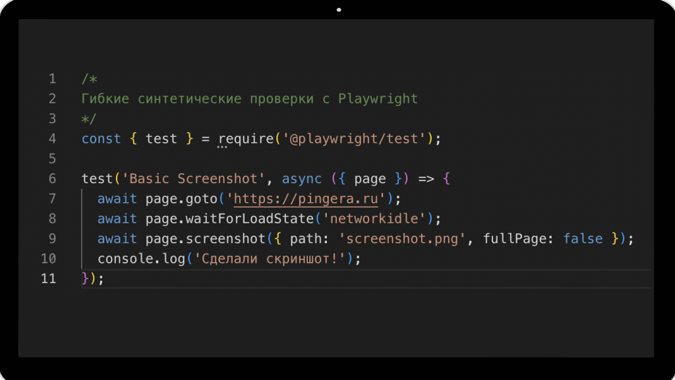Open the https://pingera.ru link

click(x=306, y=199)
